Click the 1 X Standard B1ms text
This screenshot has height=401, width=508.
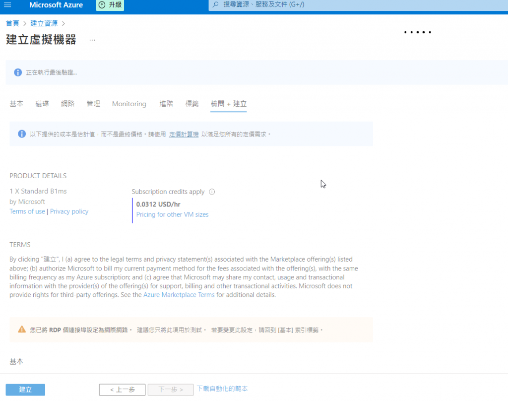(x=38, y=191)
